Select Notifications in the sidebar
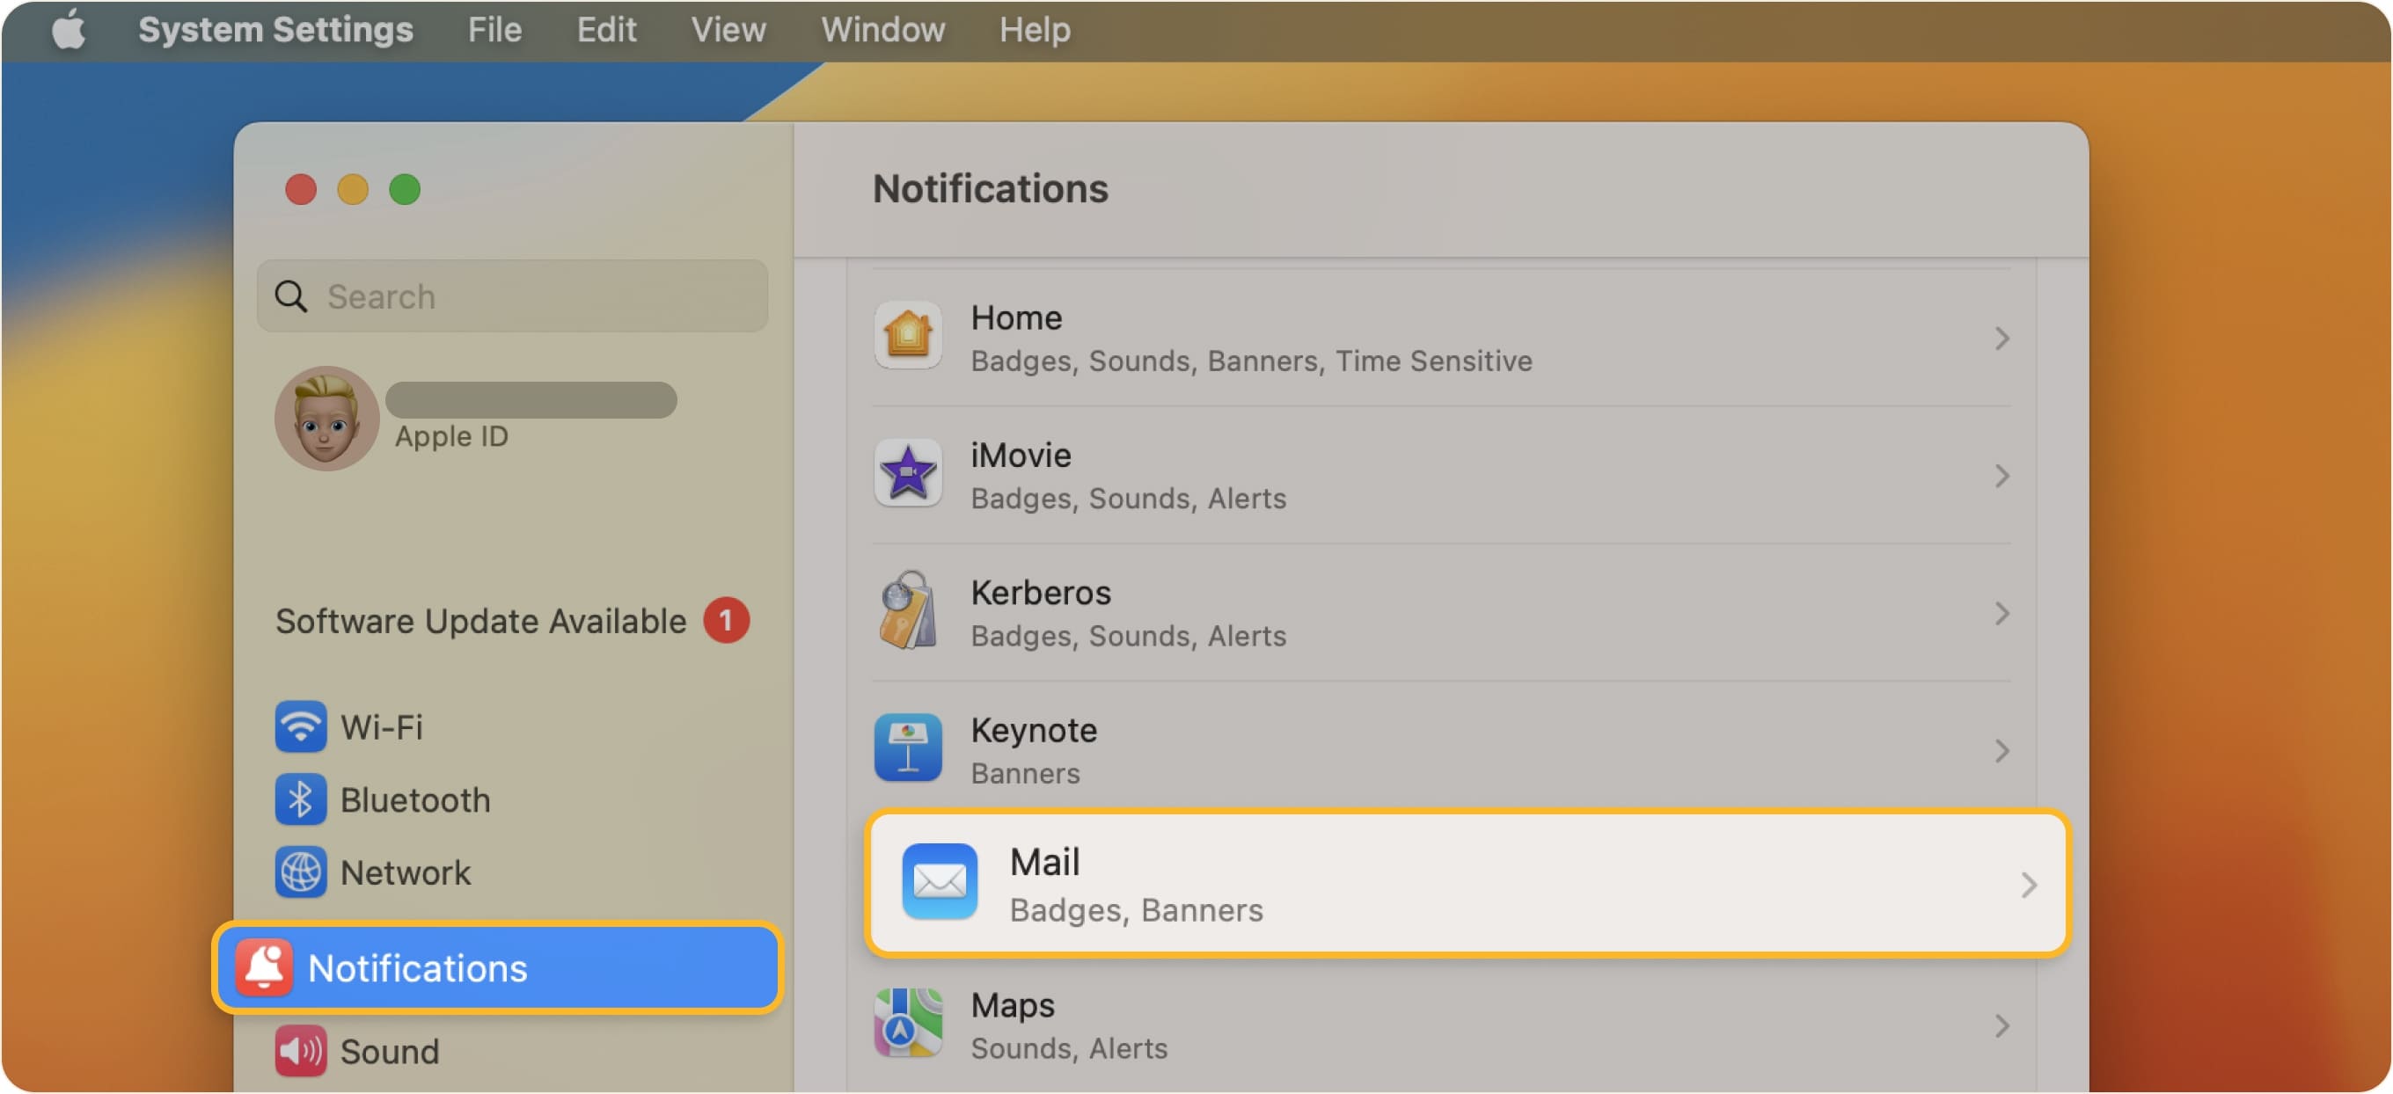The height and width of the screenshot is (1094, 2393). tap(417, 968)
